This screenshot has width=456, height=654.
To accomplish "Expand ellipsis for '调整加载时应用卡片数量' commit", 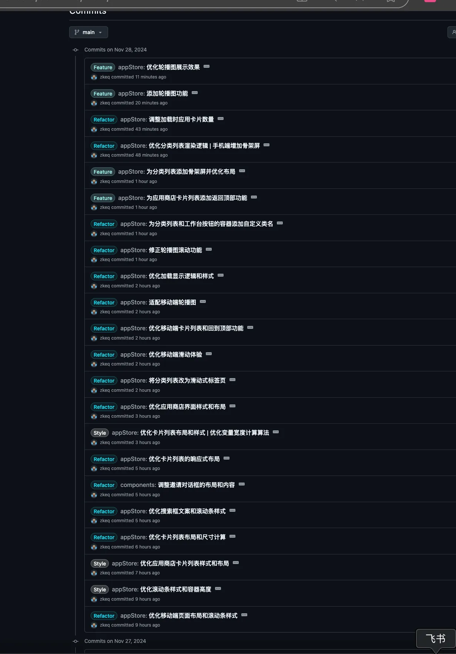I will point(221,119).
